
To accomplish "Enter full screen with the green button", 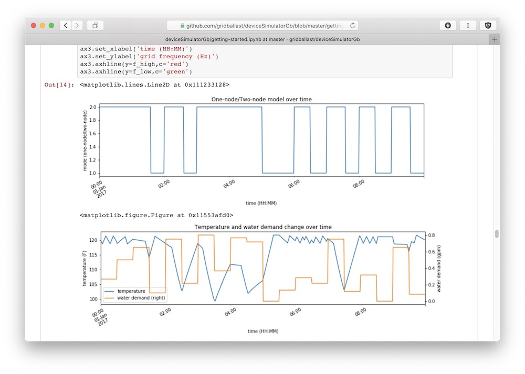I will click(x=51, y=25).
